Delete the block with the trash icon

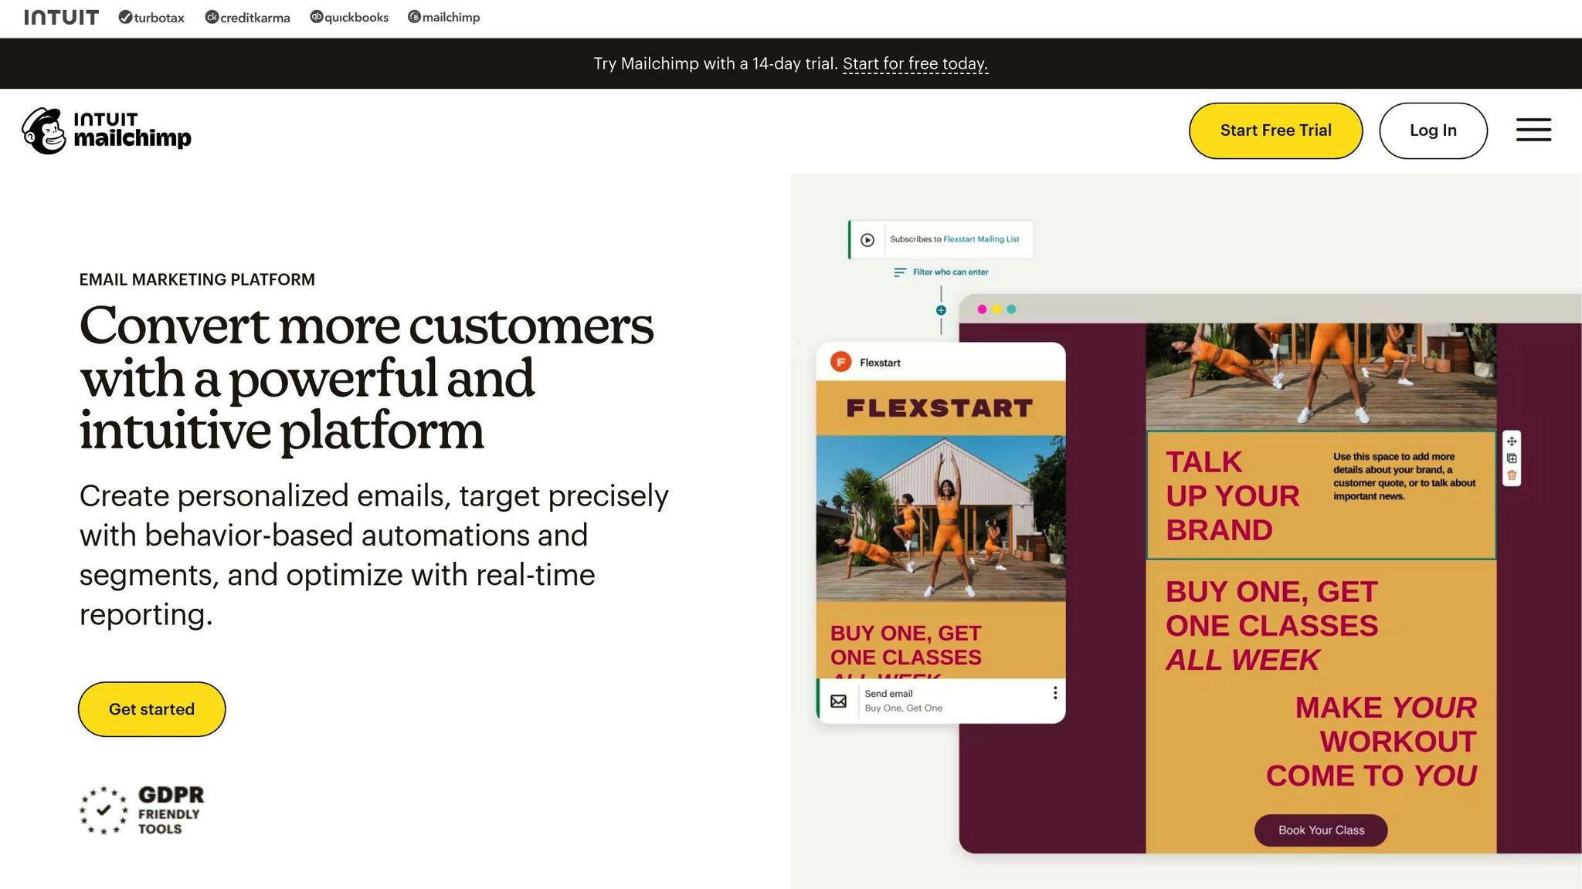[x=1510, y=475]
